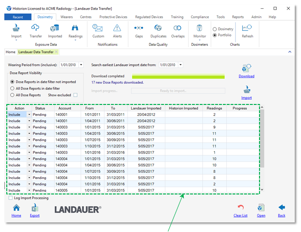Open the Readings binoculars icon

75,28
